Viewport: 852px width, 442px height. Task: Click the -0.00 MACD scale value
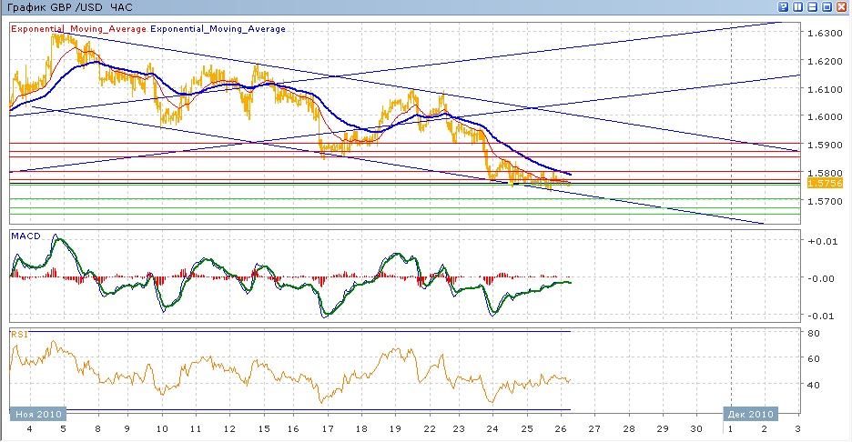[x=822, y=278]
